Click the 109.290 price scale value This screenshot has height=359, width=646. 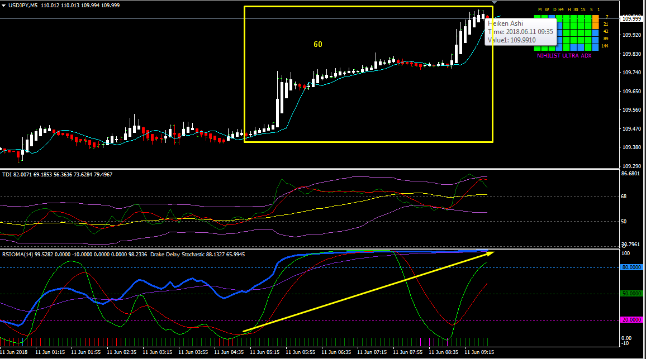pyautogui.click(x=631, y=166)
